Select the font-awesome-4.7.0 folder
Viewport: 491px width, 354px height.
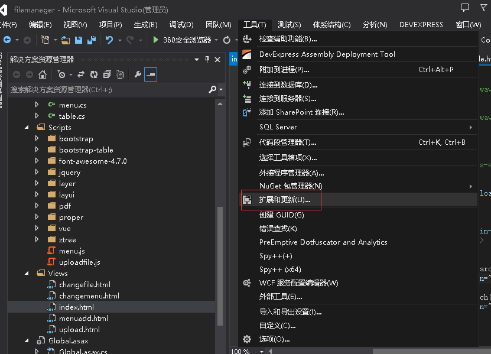coord(93,161)
